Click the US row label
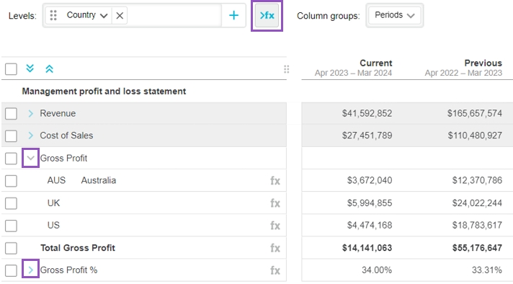The width and height of the screenshot is (513, 284). pyautogui.click(x=53, y=226)
